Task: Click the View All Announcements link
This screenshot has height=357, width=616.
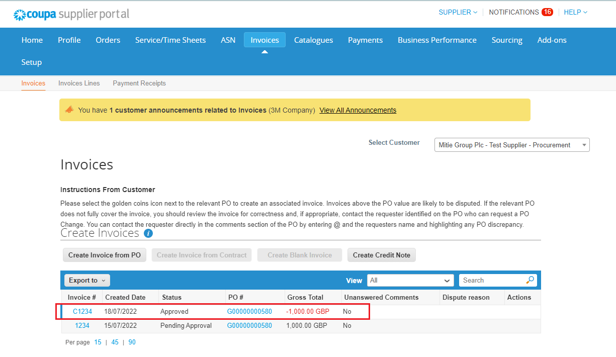Action: (x=358, y=110)
